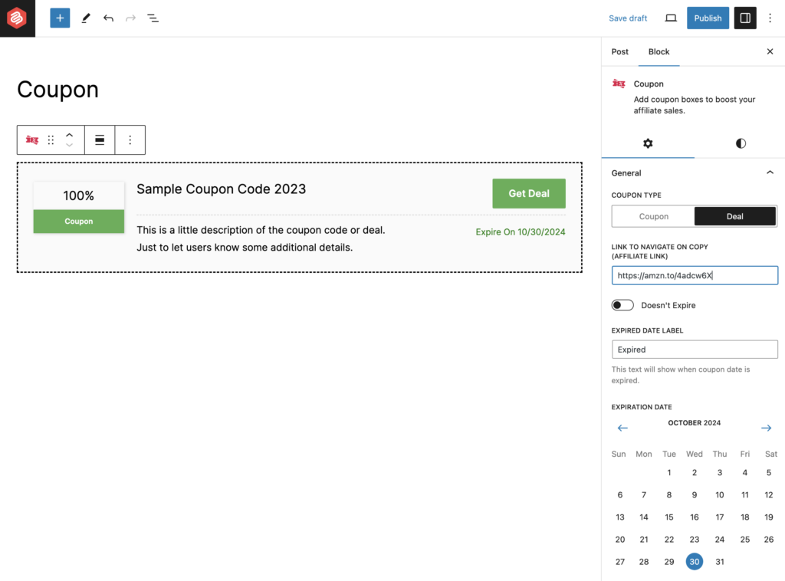Click the block inserter plus icon
Screen dimensions: 785x581
point(60,18)
